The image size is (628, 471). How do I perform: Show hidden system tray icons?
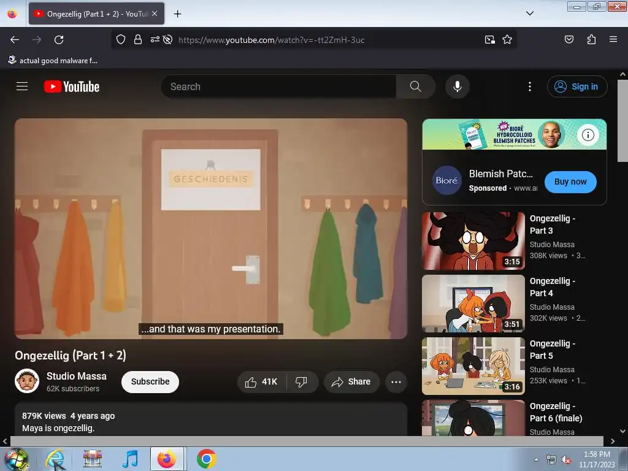(x=536, y=459)
